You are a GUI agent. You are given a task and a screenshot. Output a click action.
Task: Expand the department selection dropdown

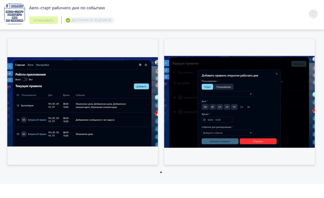click(x=227, y=94)
